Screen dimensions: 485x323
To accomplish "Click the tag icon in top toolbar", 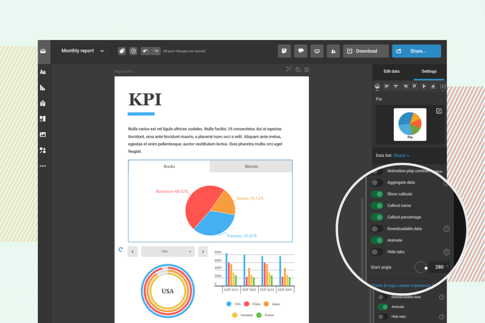I will tap(122, 51).
